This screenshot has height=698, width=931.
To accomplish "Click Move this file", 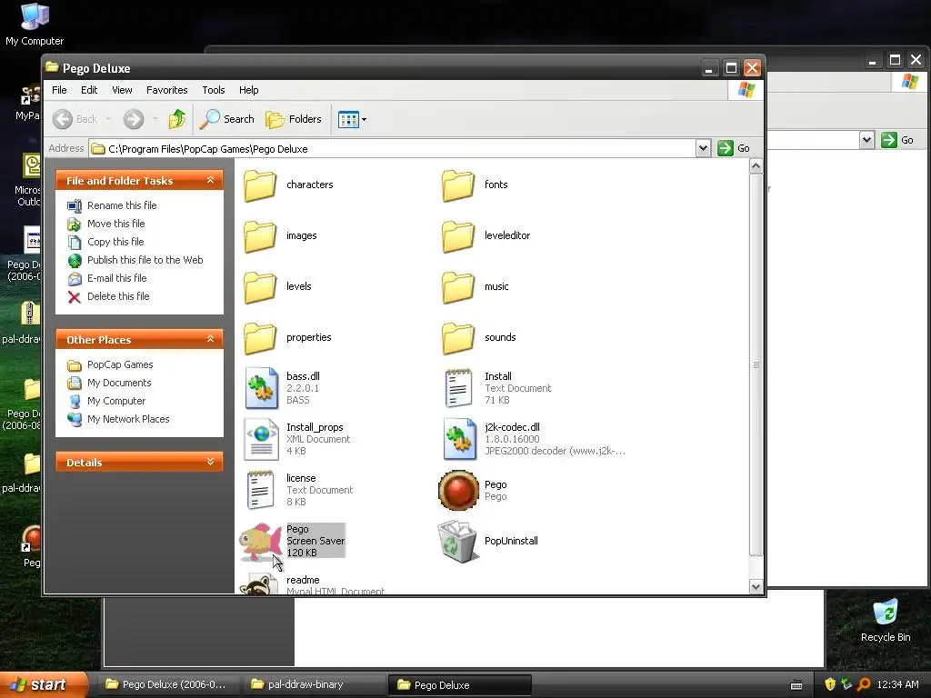I will click(106, 224).
